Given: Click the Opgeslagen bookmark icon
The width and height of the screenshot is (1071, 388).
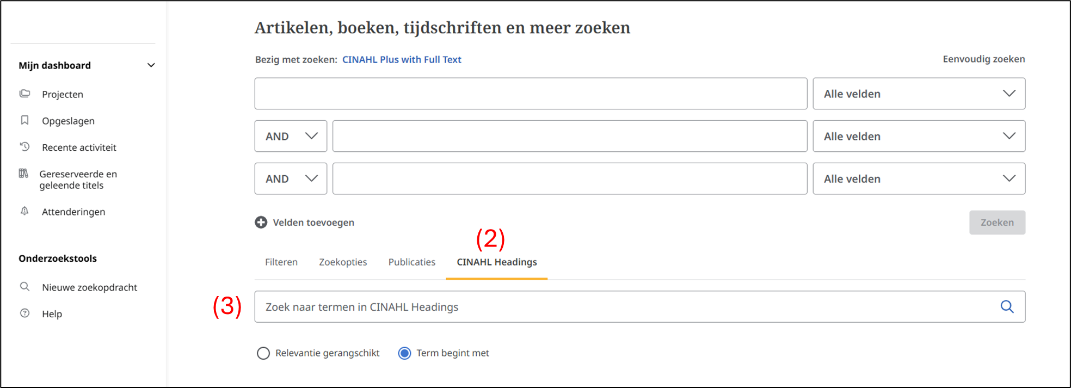Looking at the screenshot, I should [24, 120].
